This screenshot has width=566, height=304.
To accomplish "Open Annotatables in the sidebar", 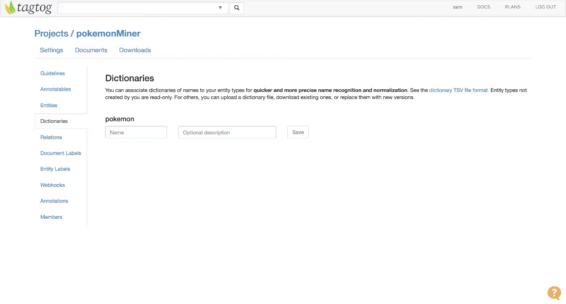I will (56, 89).
